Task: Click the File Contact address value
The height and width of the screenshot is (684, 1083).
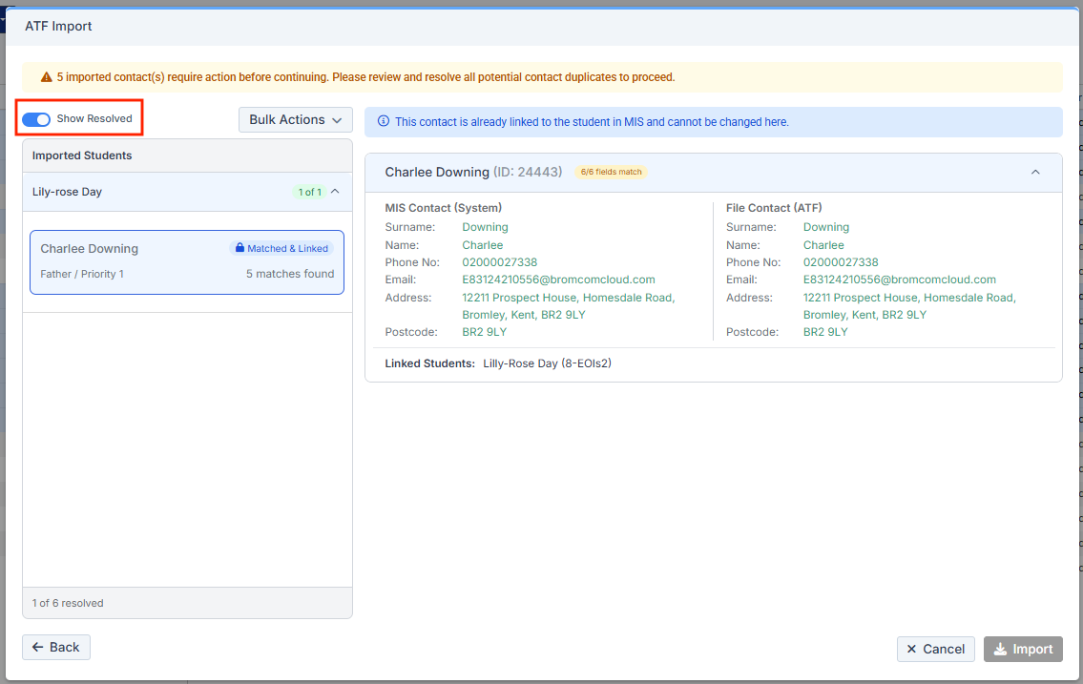Action: [x=909, y=306]
